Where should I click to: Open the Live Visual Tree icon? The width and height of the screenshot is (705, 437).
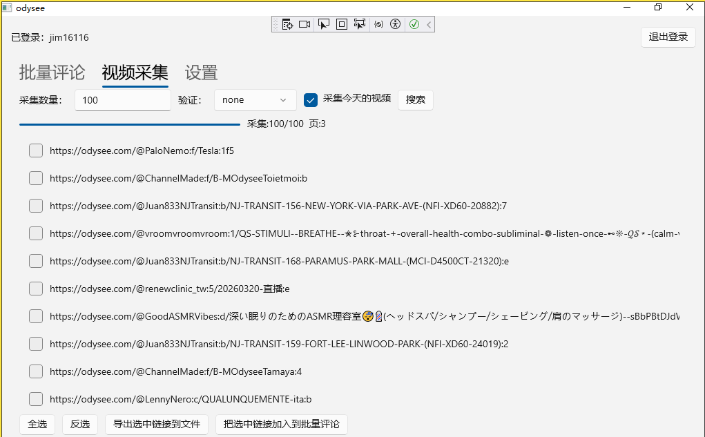pyautogui.click(x=287, y=24)
